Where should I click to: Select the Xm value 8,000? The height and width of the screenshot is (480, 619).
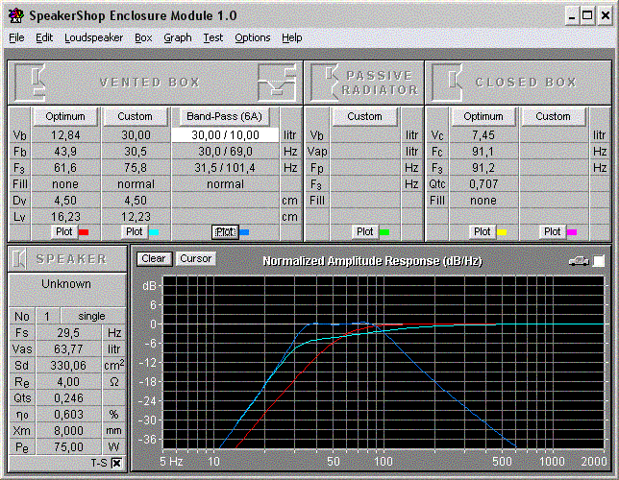[x=68, y=431]
